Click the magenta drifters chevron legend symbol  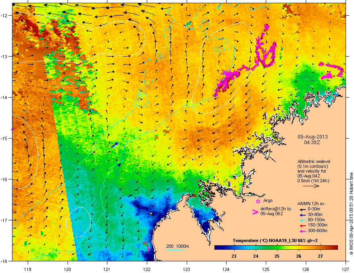(255, 212)
